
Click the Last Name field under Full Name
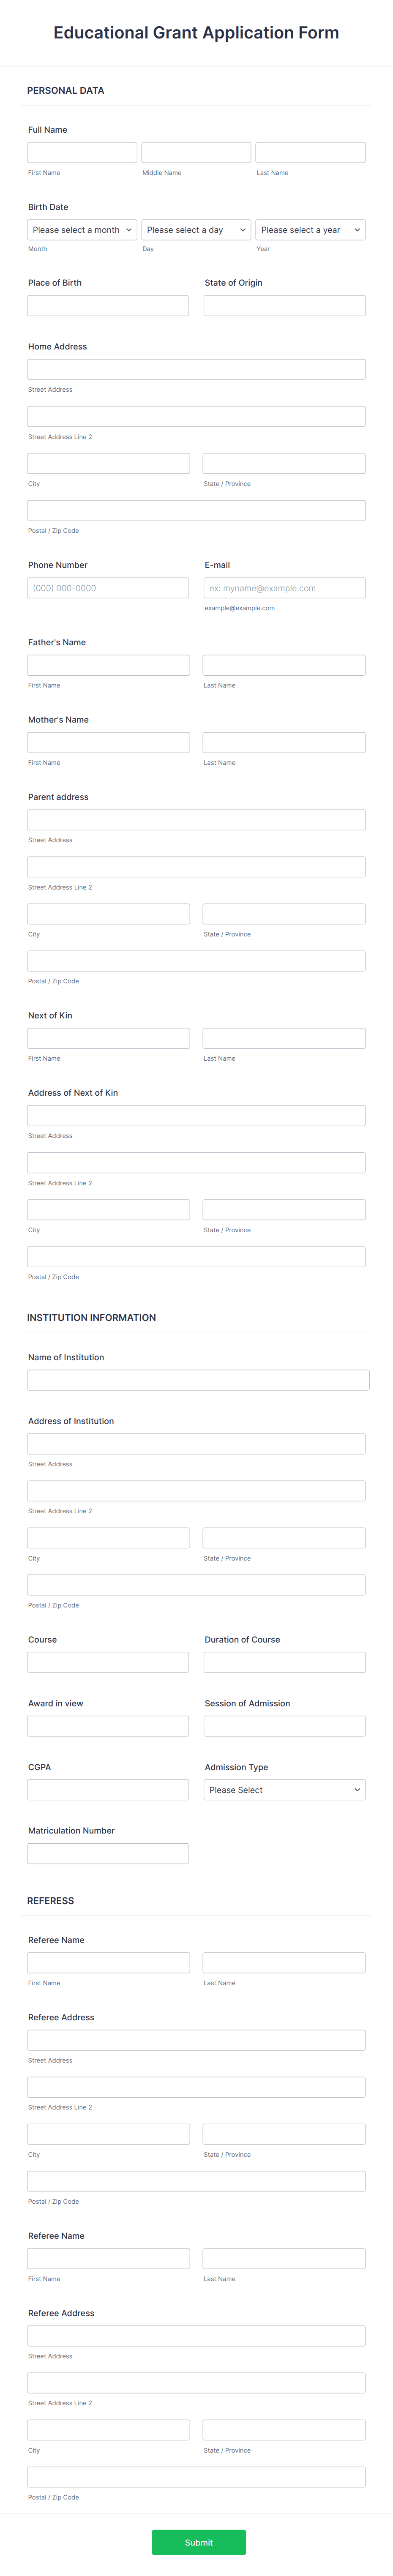(x=310, y=152)
